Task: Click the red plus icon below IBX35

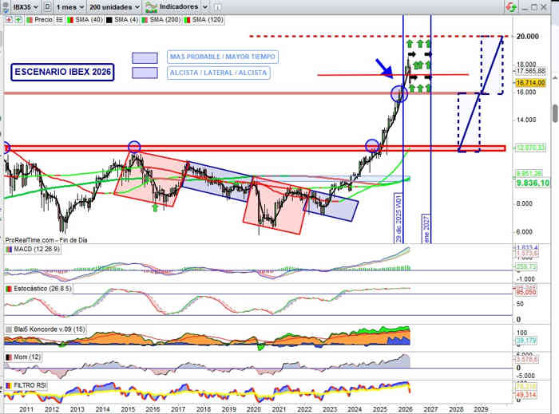Action: pos(8,18)
